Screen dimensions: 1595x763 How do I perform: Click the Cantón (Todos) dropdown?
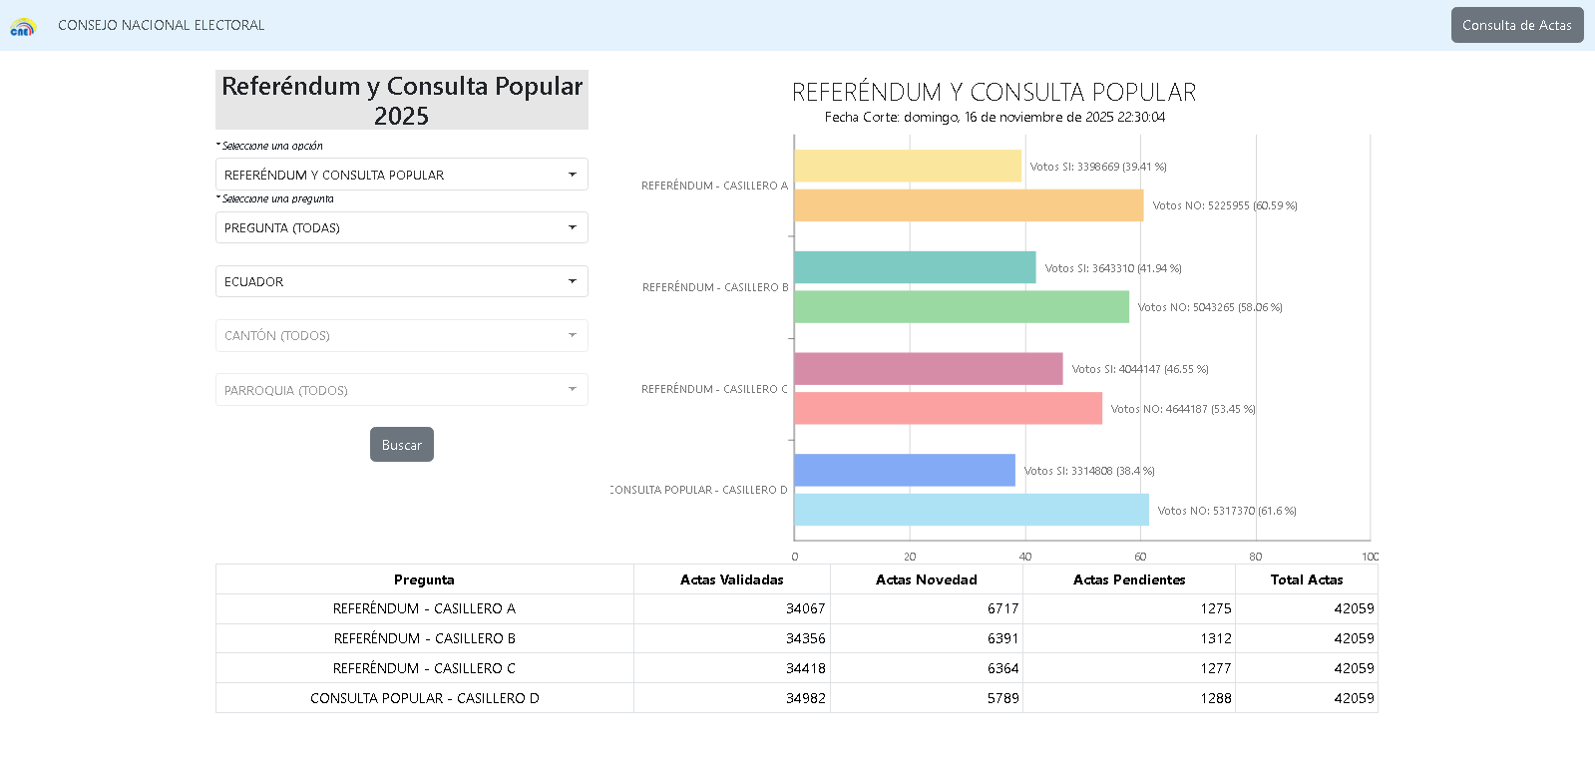(x=401, y=335)
